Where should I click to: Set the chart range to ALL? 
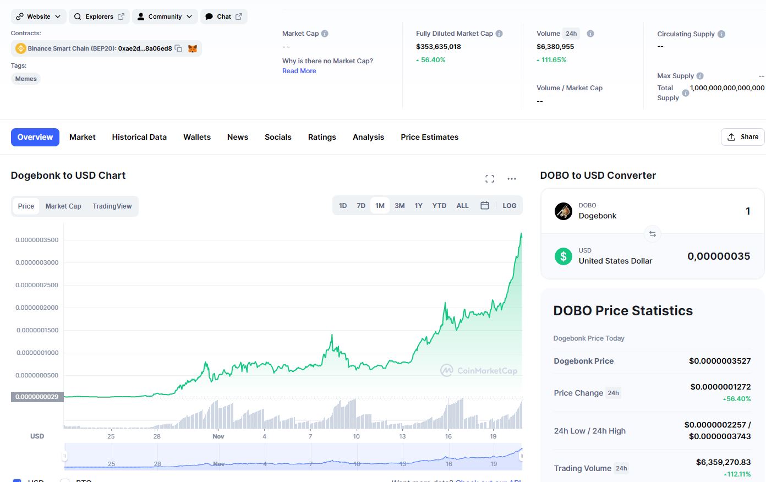(x=463, y=206)
